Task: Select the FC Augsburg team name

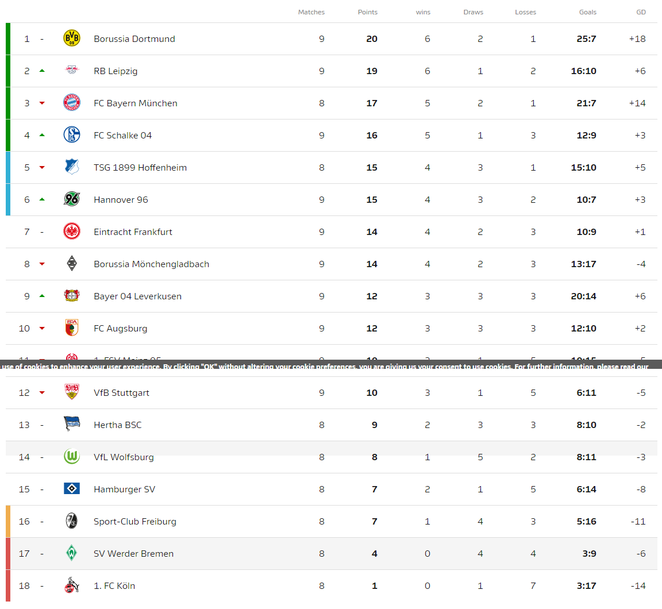Action: pos(120,329)
